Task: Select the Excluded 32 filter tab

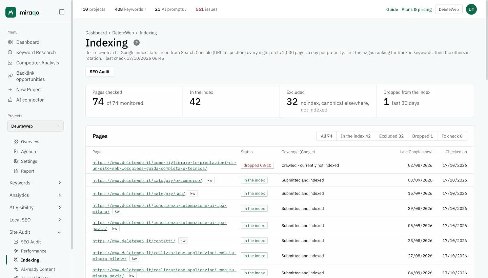Action: tap(391, 136)
